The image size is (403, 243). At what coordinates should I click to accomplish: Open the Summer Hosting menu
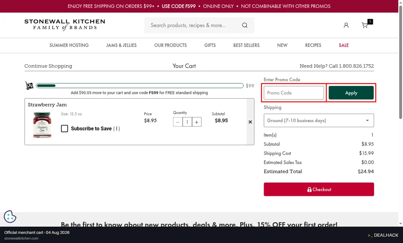tap(69, 45)
